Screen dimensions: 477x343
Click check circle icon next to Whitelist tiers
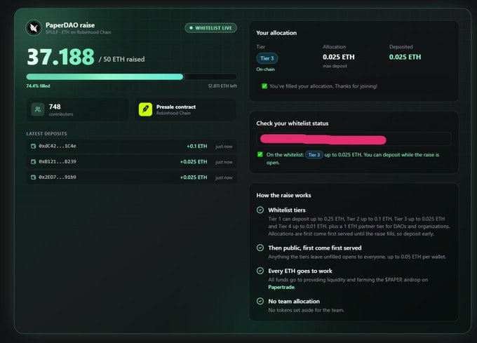pyautogui.click(x=260, y=210)
